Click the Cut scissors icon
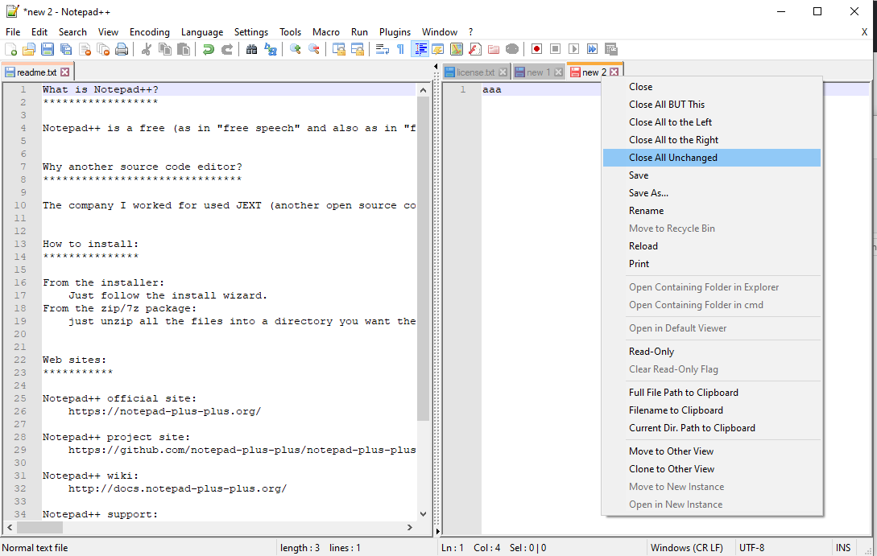The height and width of the screenshot is (556, 877). [147, 49]
